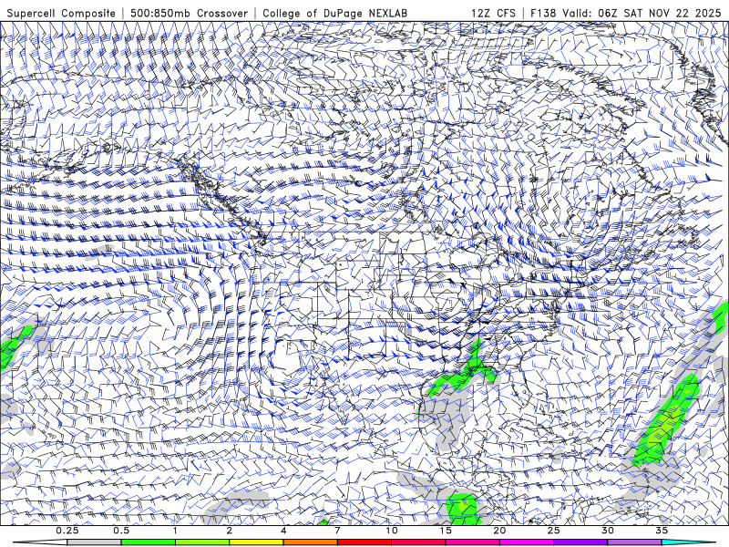
Task: Click the '15' color scale label
Action: pos(446,531)
